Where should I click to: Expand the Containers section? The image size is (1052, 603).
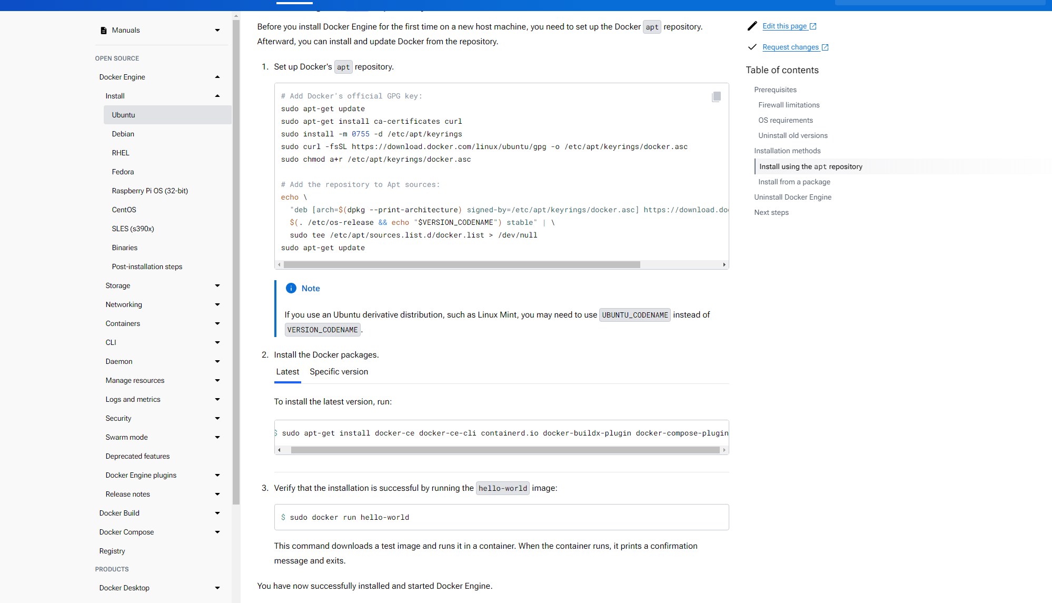[x=217, y=323]
